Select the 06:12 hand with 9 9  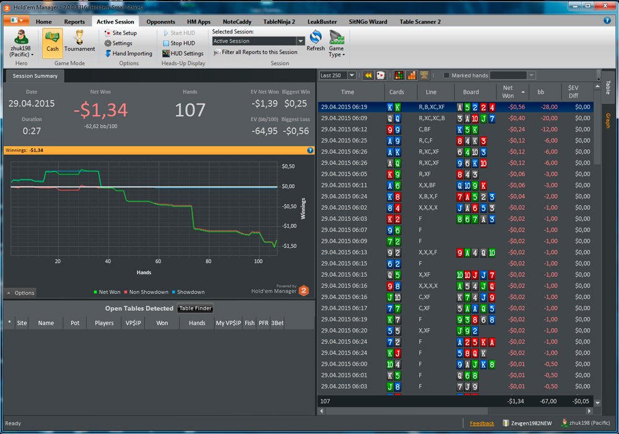456,129
